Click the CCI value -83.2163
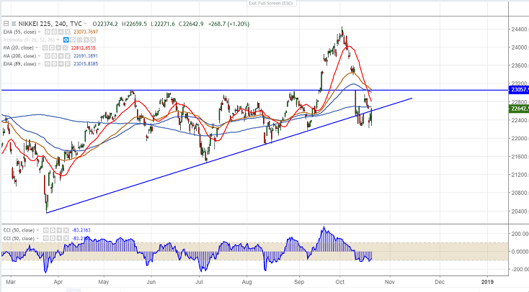Image resolution: width=529 pixels, height=292 pixels. point(81,230)
